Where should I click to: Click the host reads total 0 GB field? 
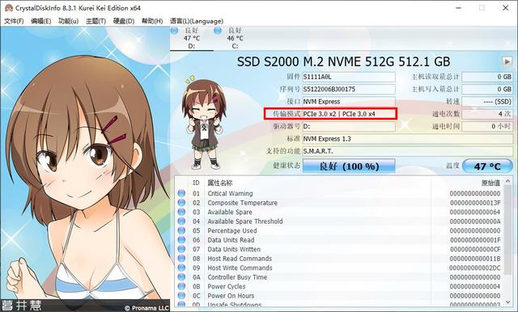click(487, 77)
